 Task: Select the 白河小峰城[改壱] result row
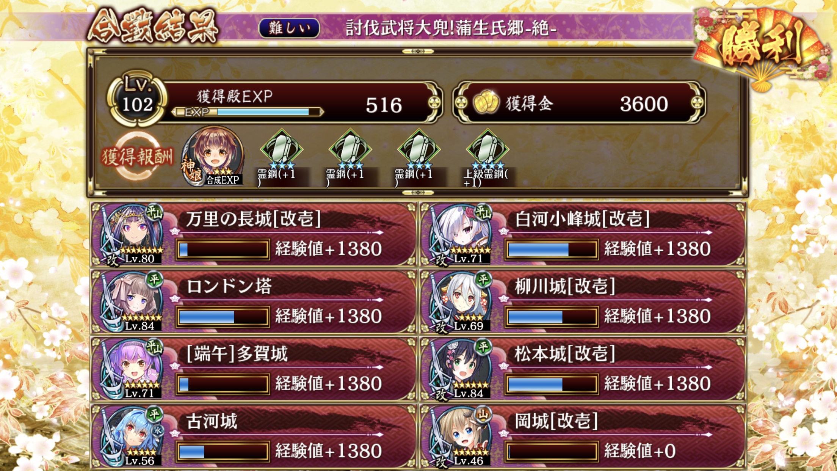[583, 234]
